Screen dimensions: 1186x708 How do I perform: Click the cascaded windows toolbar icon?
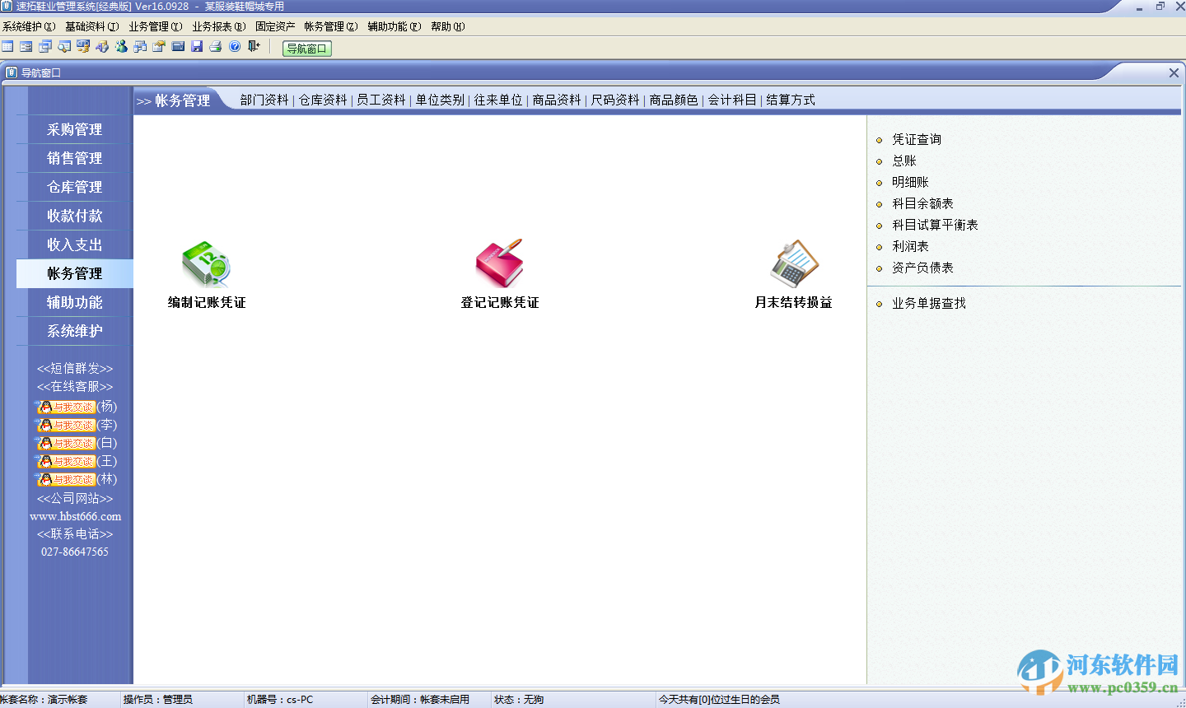(45, 47)
